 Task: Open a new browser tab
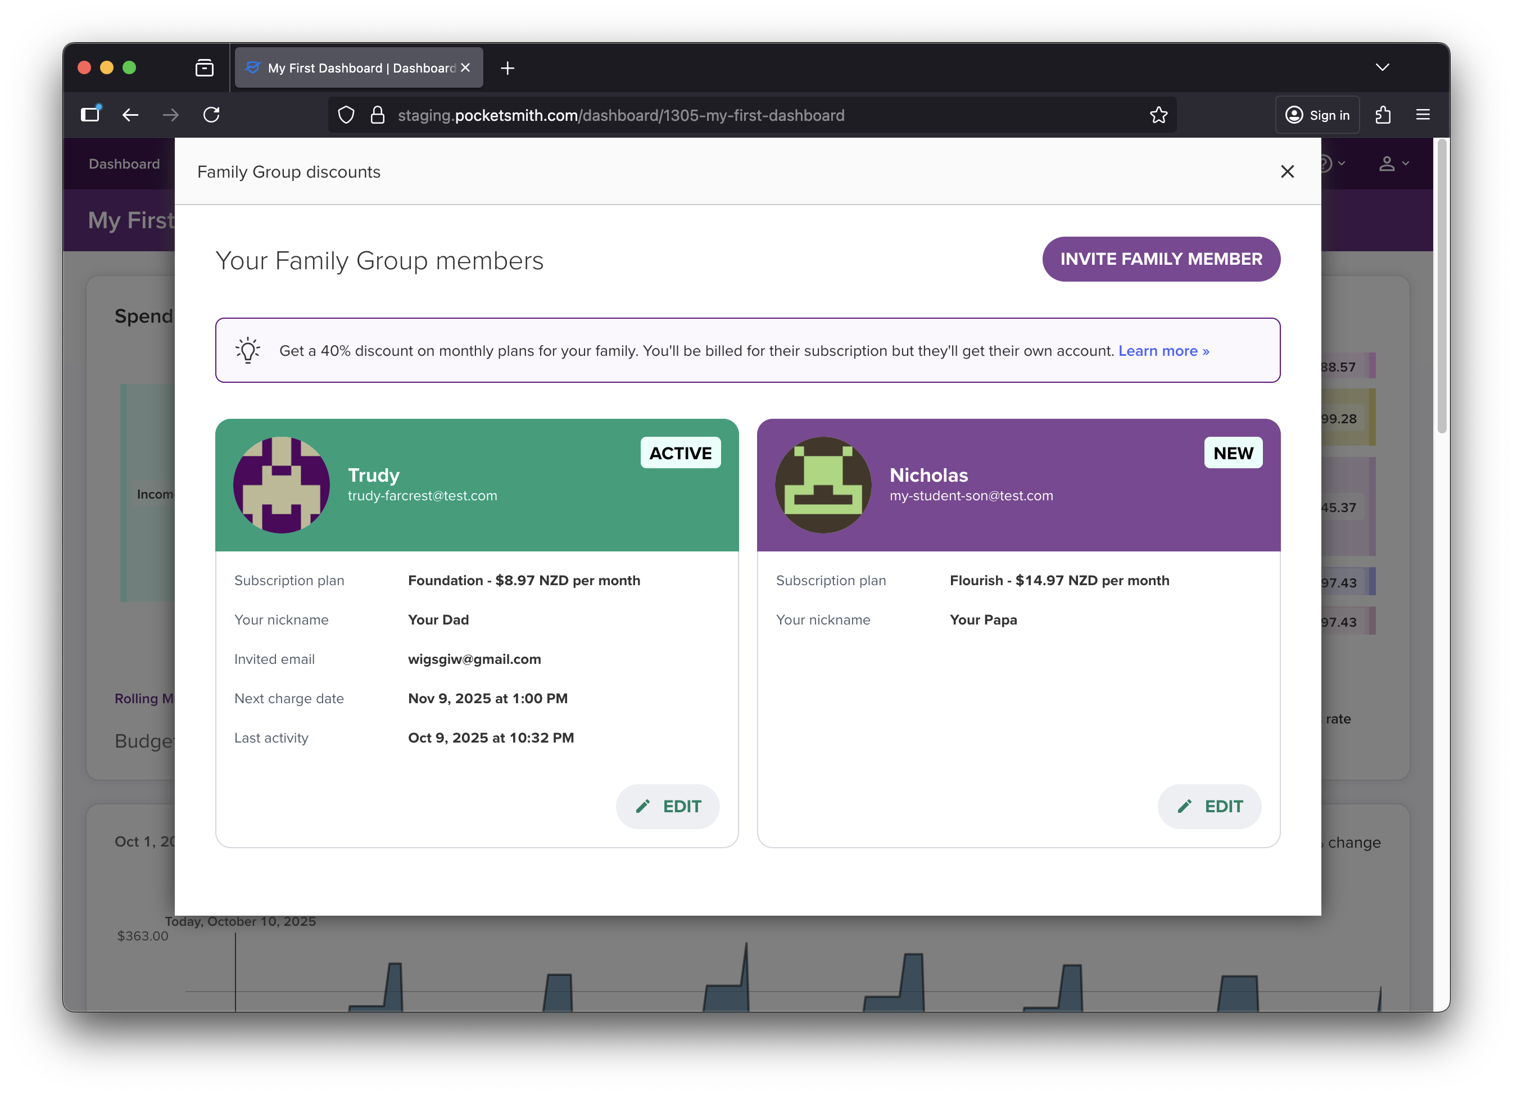click(507, 68)
